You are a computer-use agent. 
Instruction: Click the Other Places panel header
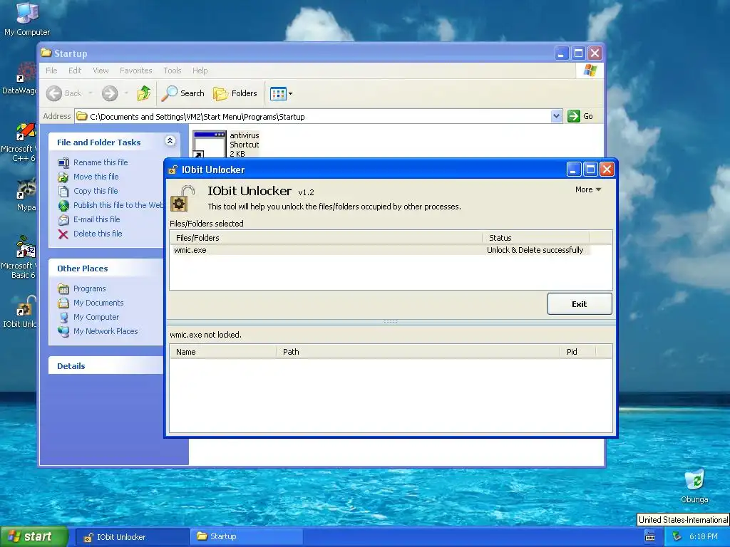pos(106,269)
